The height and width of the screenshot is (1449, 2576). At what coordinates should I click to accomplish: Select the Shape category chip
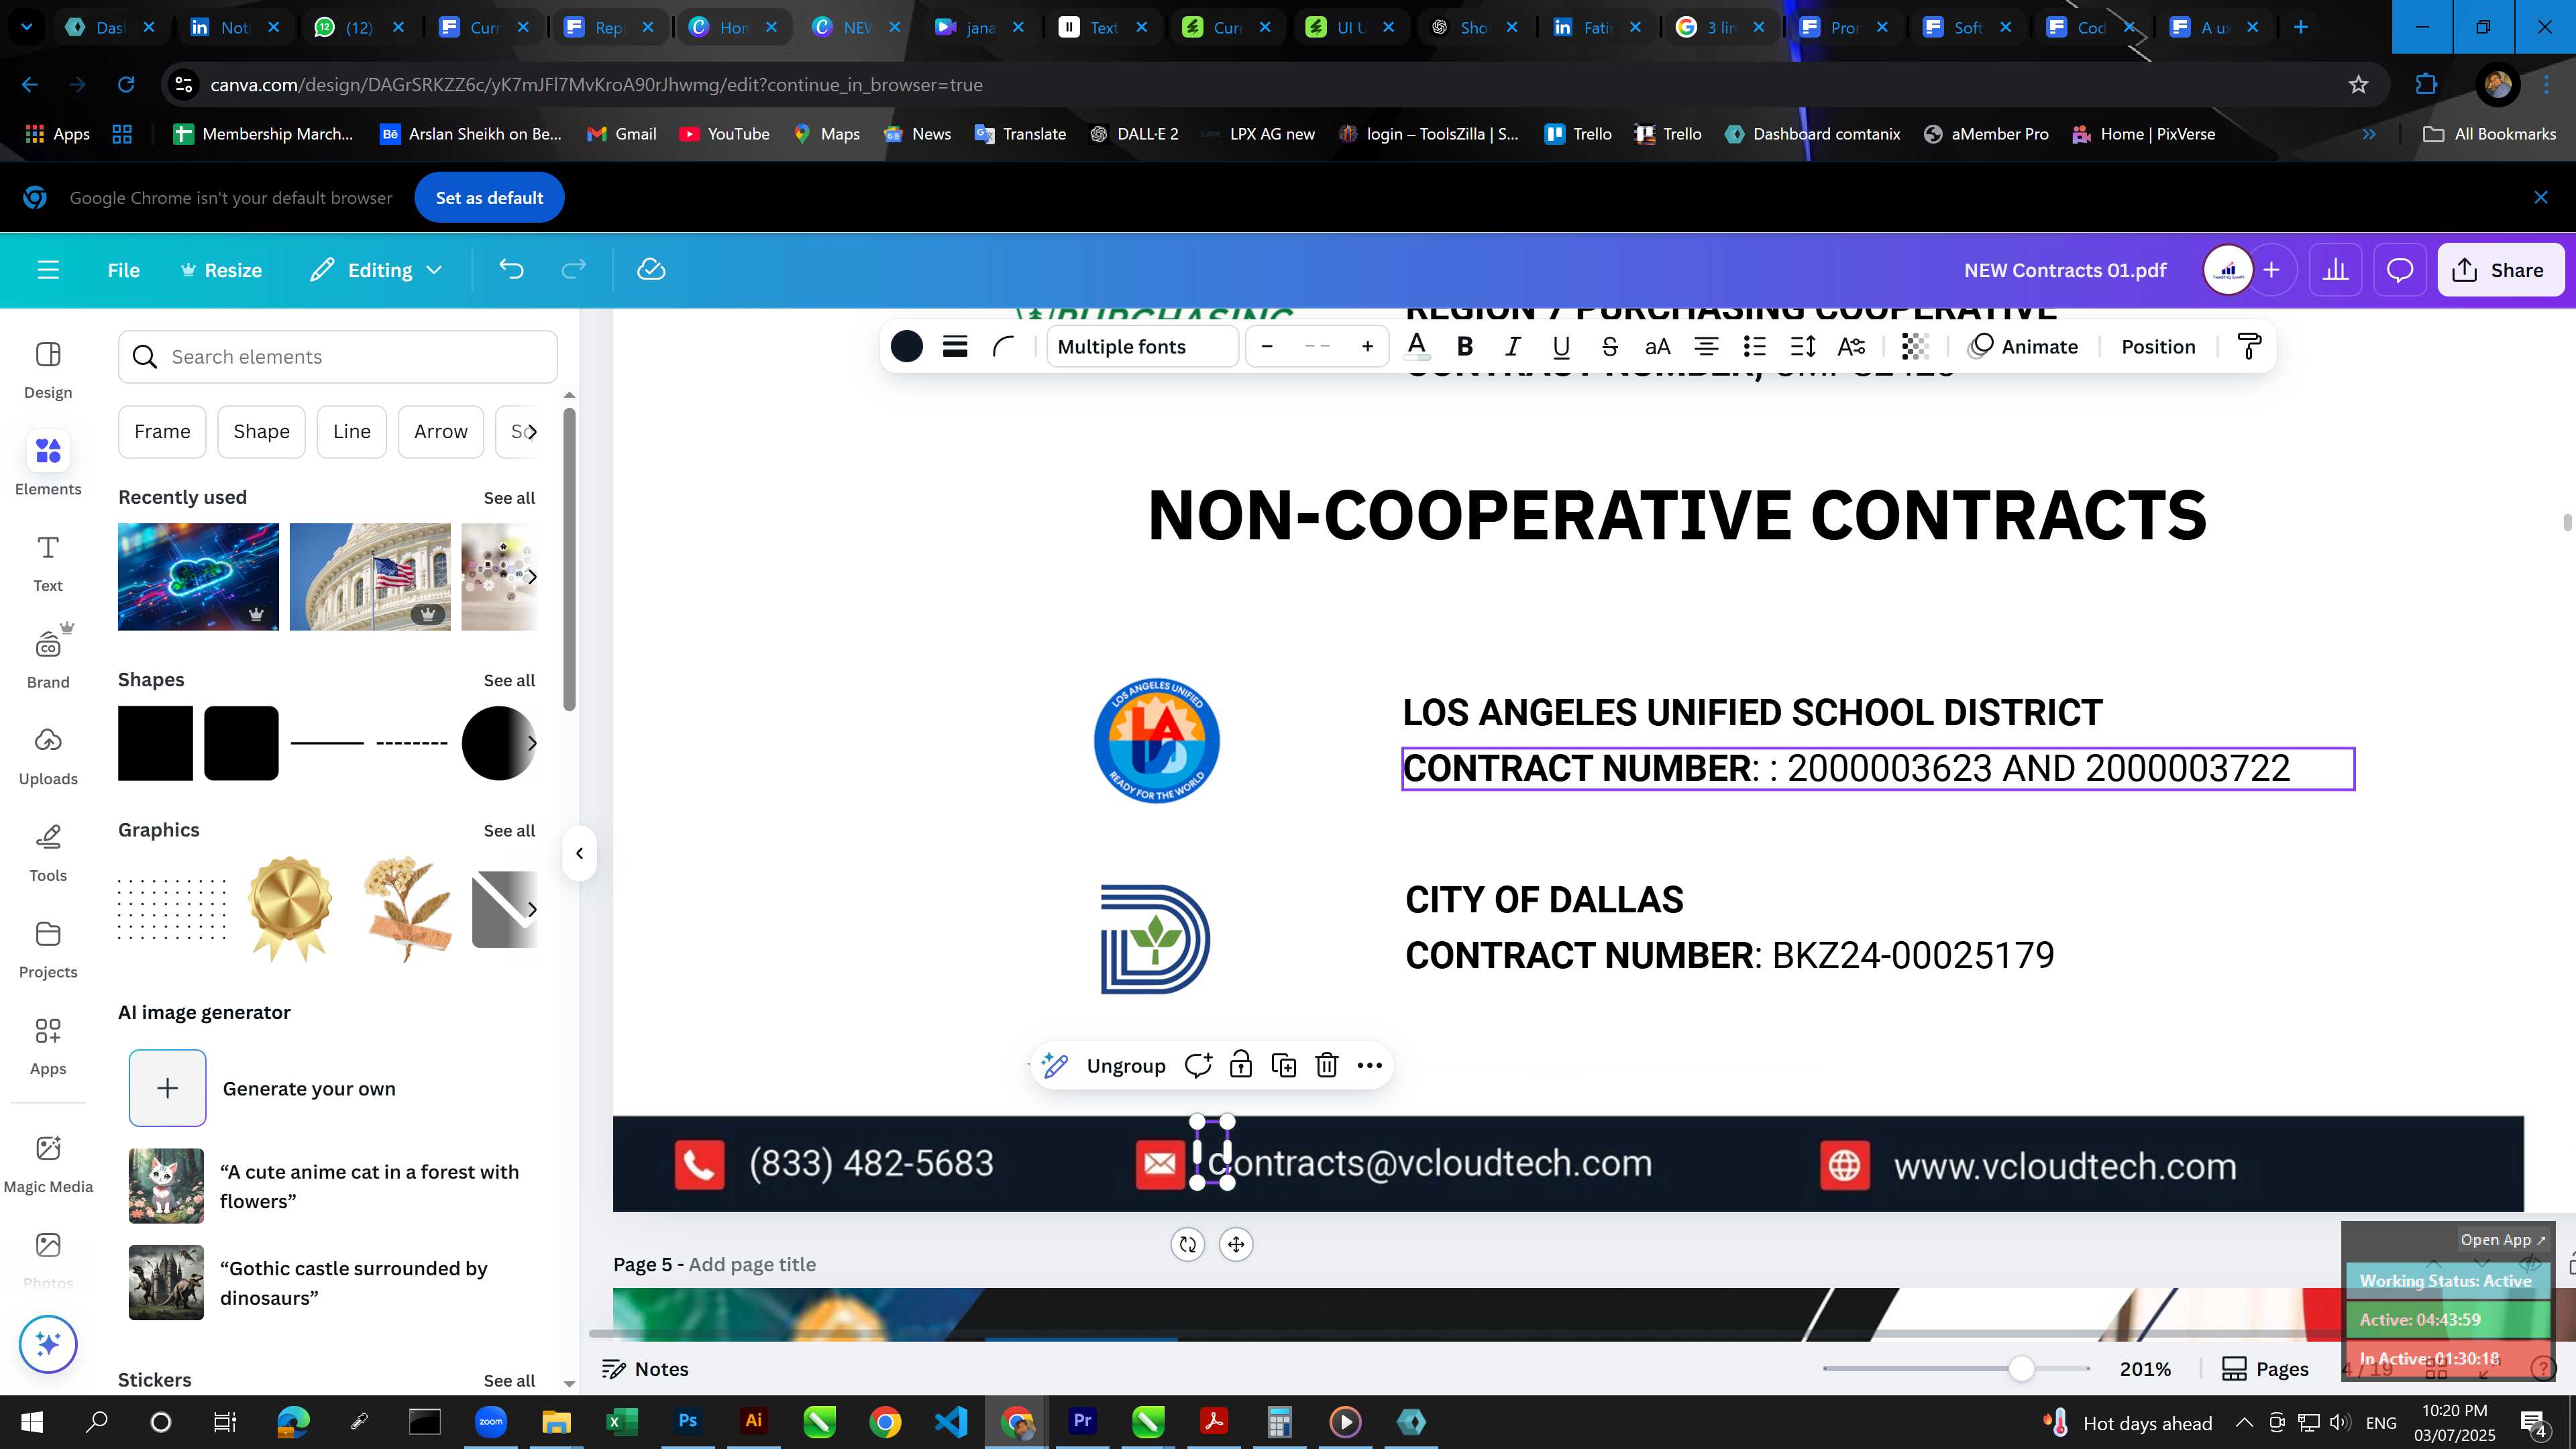click(261, 432)
